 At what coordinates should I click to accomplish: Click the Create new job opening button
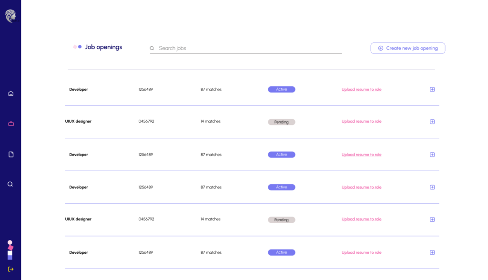pos(407,48)
